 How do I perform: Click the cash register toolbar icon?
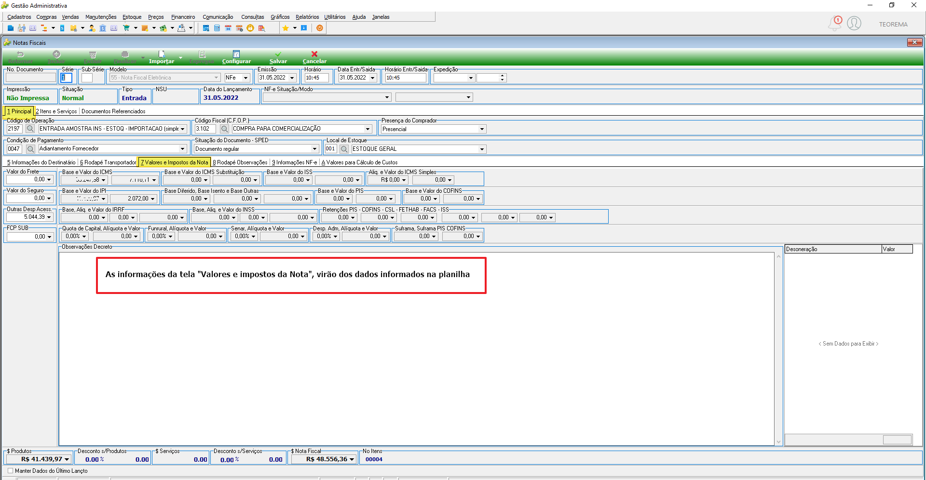tap(181, 28)
